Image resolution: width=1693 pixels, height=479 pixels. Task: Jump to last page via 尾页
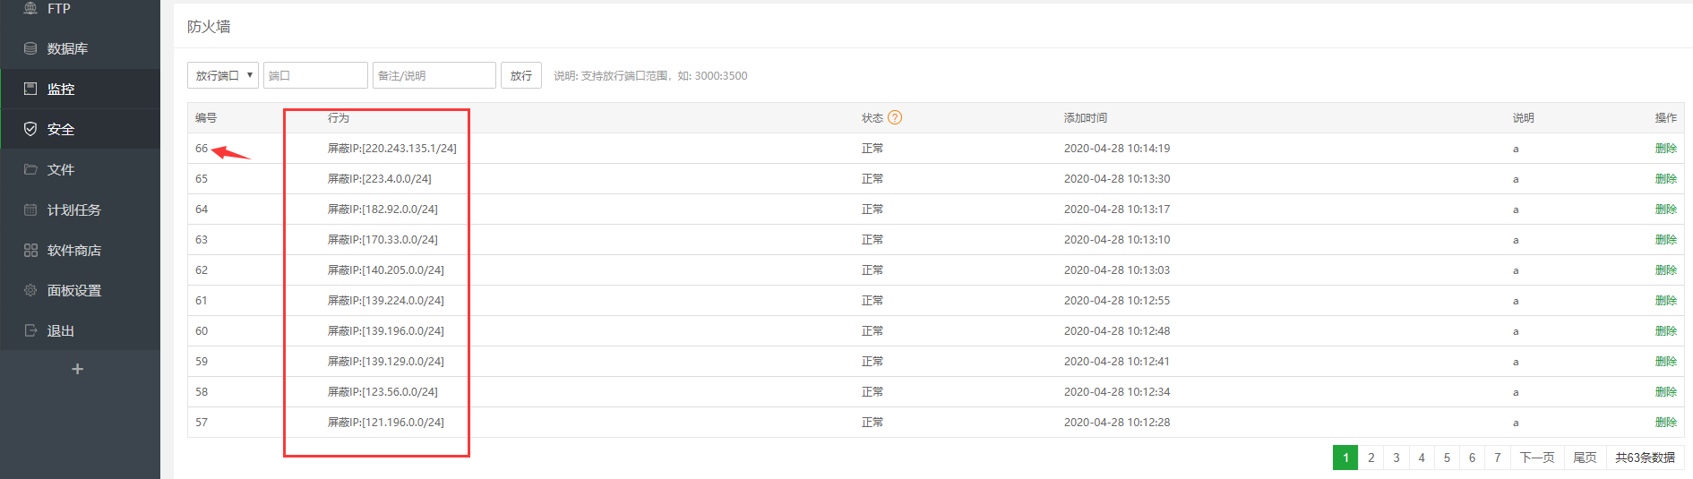click(1585, 458)
